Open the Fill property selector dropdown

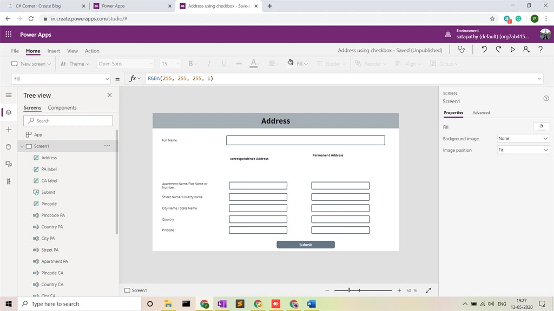(x=61, y=79)
